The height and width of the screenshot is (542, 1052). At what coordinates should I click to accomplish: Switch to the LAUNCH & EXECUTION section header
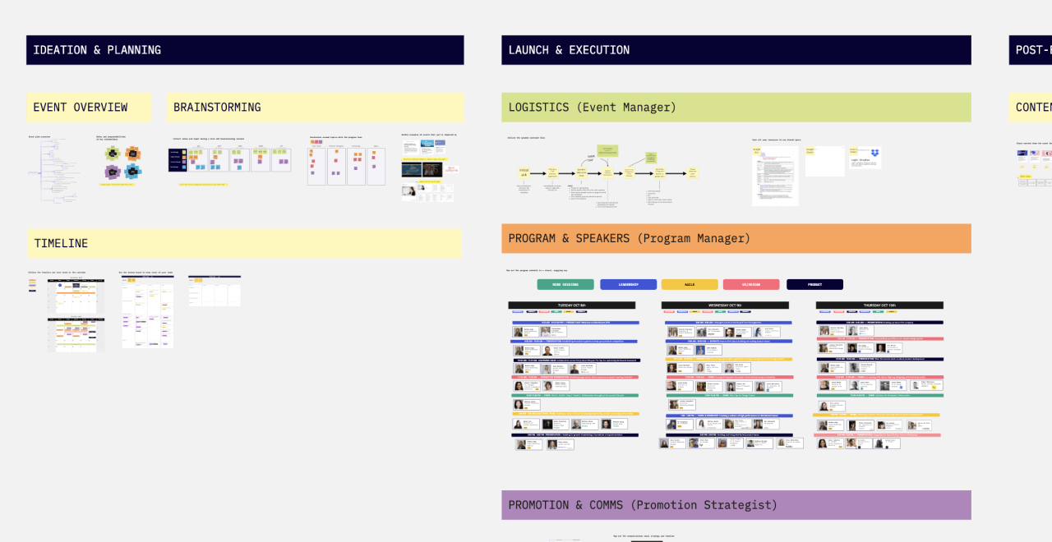coord(736,49)
